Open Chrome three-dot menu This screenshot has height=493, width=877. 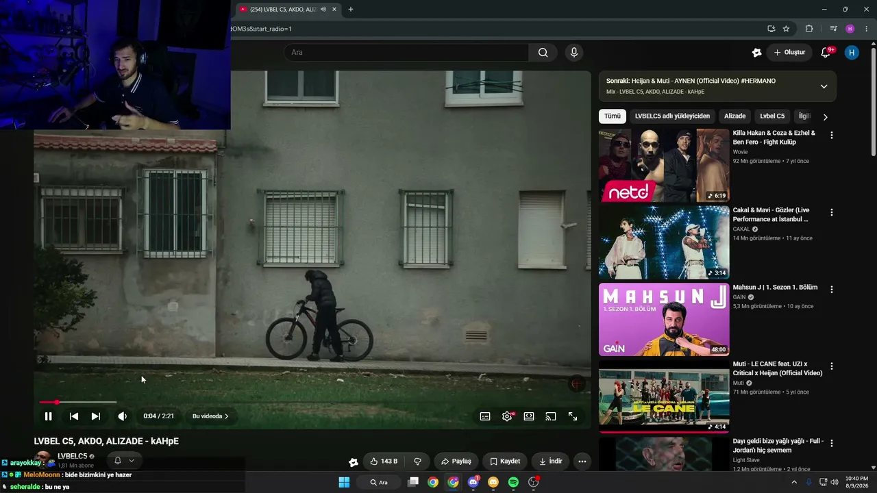tap(867, 29)
